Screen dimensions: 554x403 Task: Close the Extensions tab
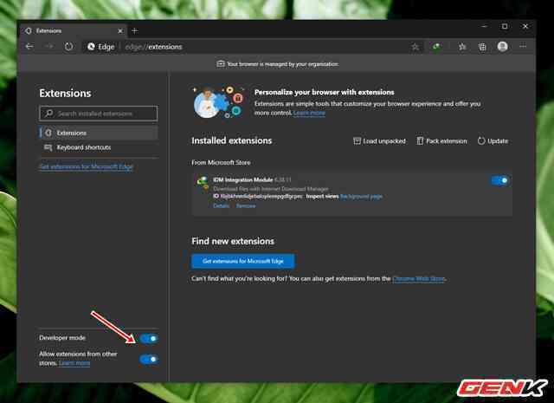120,31
